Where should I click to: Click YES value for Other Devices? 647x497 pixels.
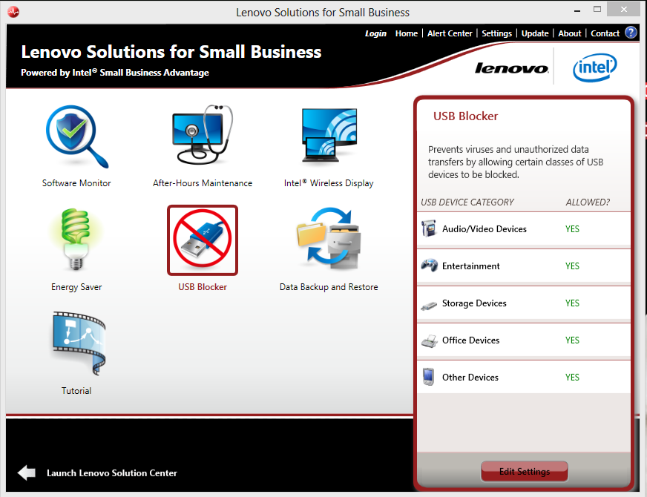tap(572, 378)
